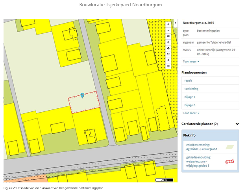Click the 'bestemmingsplan' type value
Viewport: 244px width, 193px height.
[208, 31]
